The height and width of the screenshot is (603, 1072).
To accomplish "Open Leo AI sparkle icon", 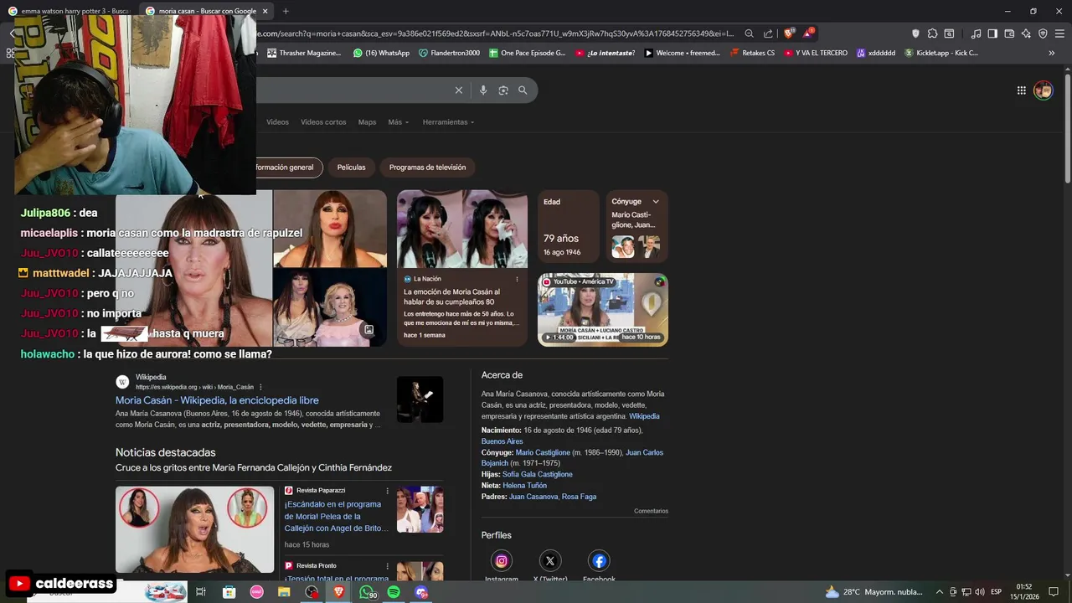I will click(1026, 33).
